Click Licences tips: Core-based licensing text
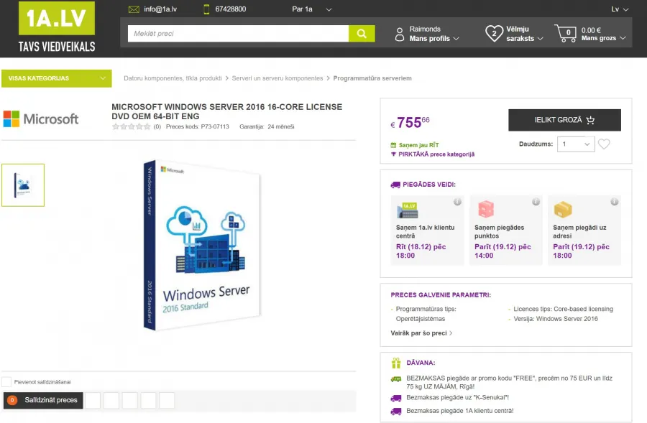The height and width of the screenshot is (423, 647). 563,309
